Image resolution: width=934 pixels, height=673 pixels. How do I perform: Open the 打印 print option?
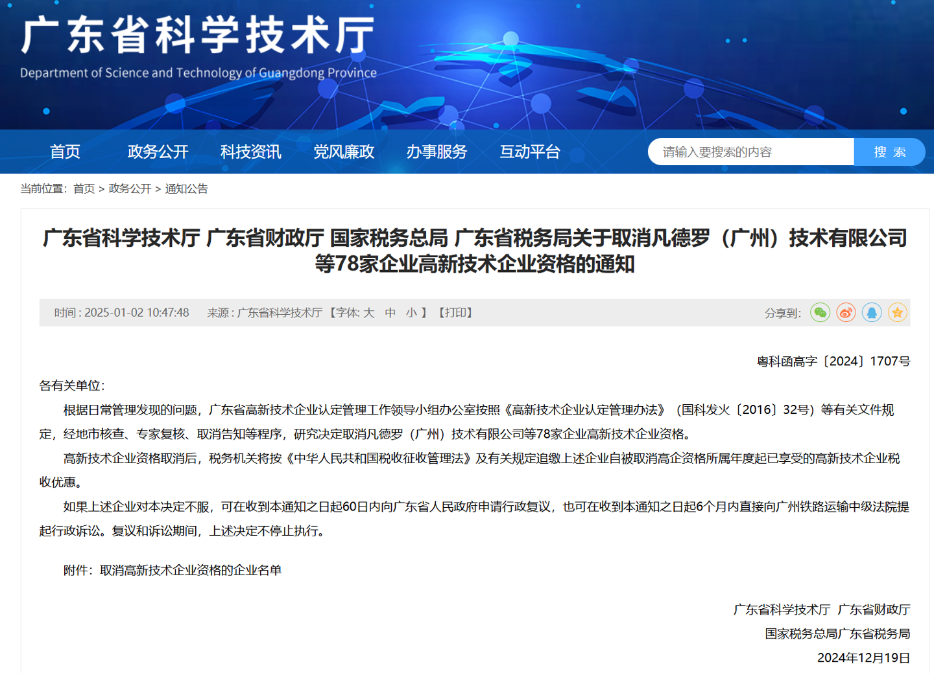(x=457, y=313)
